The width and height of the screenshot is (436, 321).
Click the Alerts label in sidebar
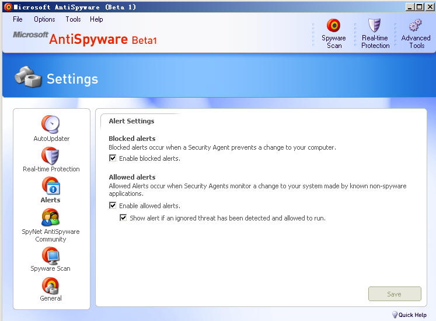[x=50, y=200]
